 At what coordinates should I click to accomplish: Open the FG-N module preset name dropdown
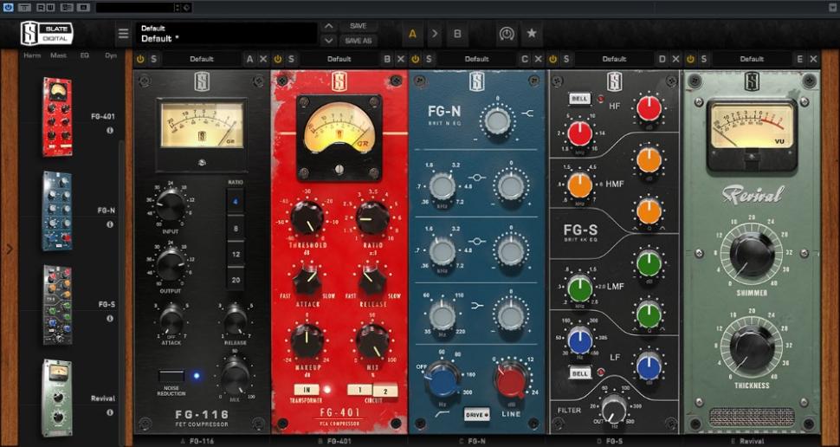(x=476, y=59)
